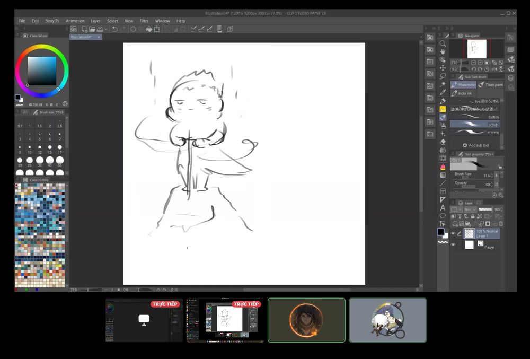Toggle visibility of the Paper layer
The image size is (530, 359).
[453, 244]
